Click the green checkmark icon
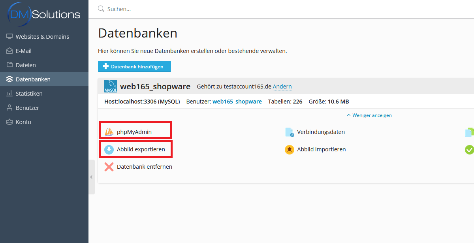474x243 pixels. pos(469,150)
